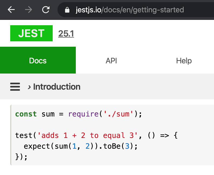Switch to the API tab
This screenshot has width=214, height=175.
point(111,61)
